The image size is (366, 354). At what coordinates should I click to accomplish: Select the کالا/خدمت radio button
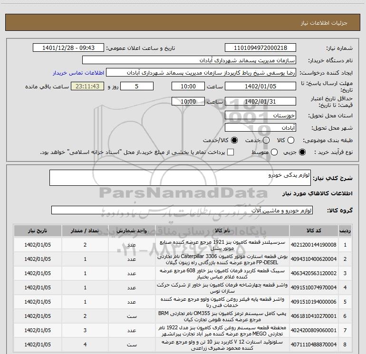pyautogui.click(x=234, y=140)
